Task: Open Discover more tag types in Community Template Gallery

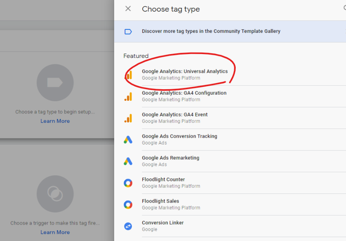Action: click(x=230, y=31)
